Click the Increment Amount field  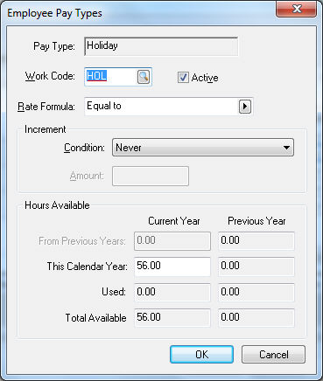[x=151, y=176]
